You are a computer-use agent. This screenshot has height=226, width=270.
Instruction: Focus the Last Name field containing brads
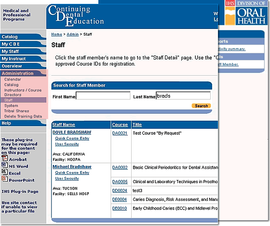(x=183, y=96)
